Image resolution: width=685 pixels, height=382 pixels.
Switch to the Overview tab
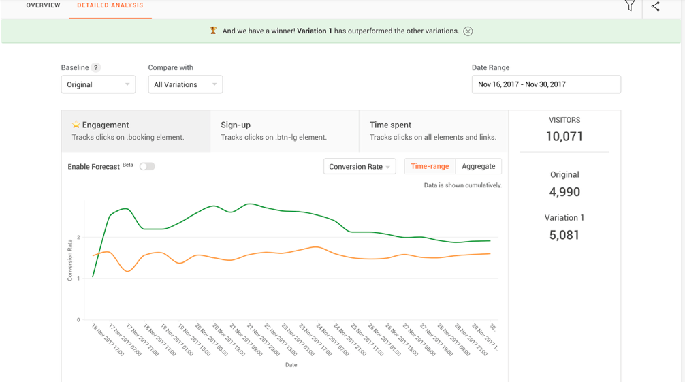43,5
